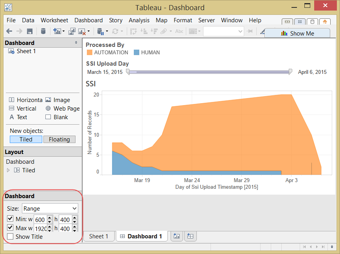
Task: Uncheck the Max size checkbox
Action: [x=10, y=227]
